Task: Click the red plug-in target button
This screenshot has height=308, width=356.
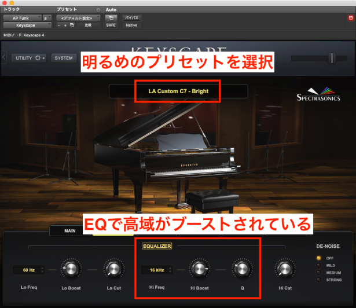Action: point(350,18)
